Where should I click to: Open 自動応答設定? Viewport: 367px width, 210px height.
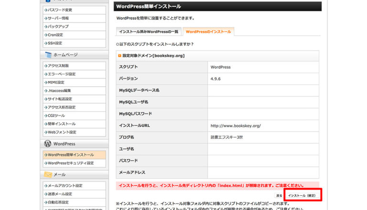pyautogui.click(x=75, y=202)
